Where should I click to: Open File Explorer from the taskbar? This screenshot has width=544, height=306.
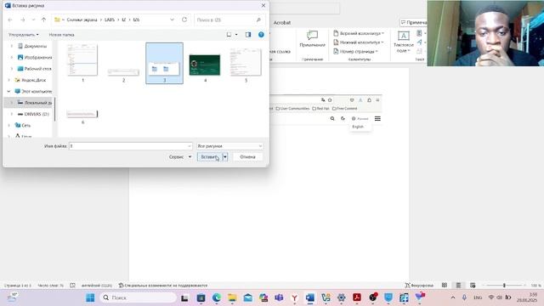[232, 297]
